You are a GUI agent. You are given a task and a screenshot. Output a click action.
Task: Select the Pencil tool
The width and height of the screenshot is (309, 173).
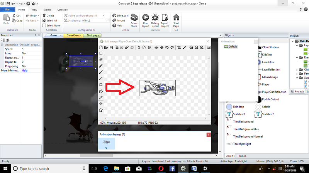[101, 66]
